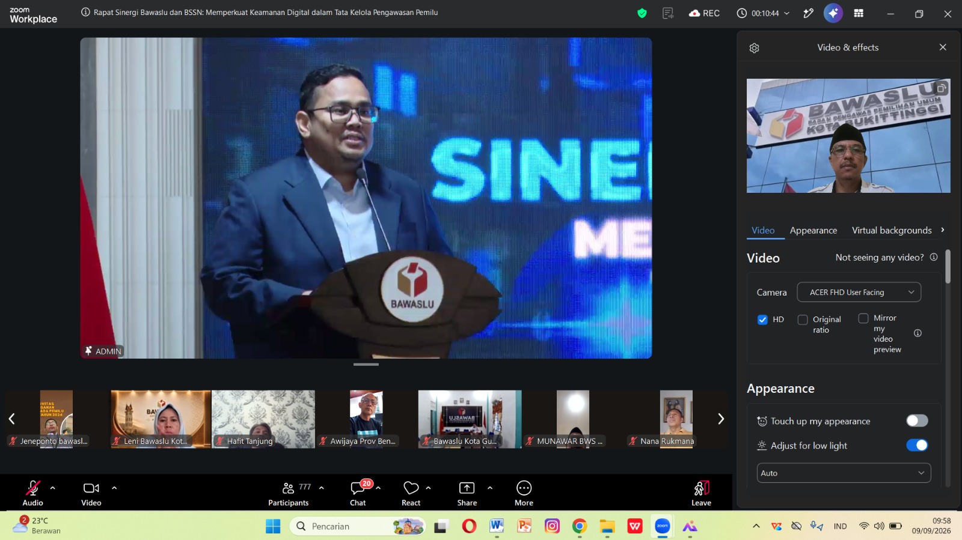Show previous participants with left arrow
The height and width of the screenshot is (540, 962).
tap(11, 419)
